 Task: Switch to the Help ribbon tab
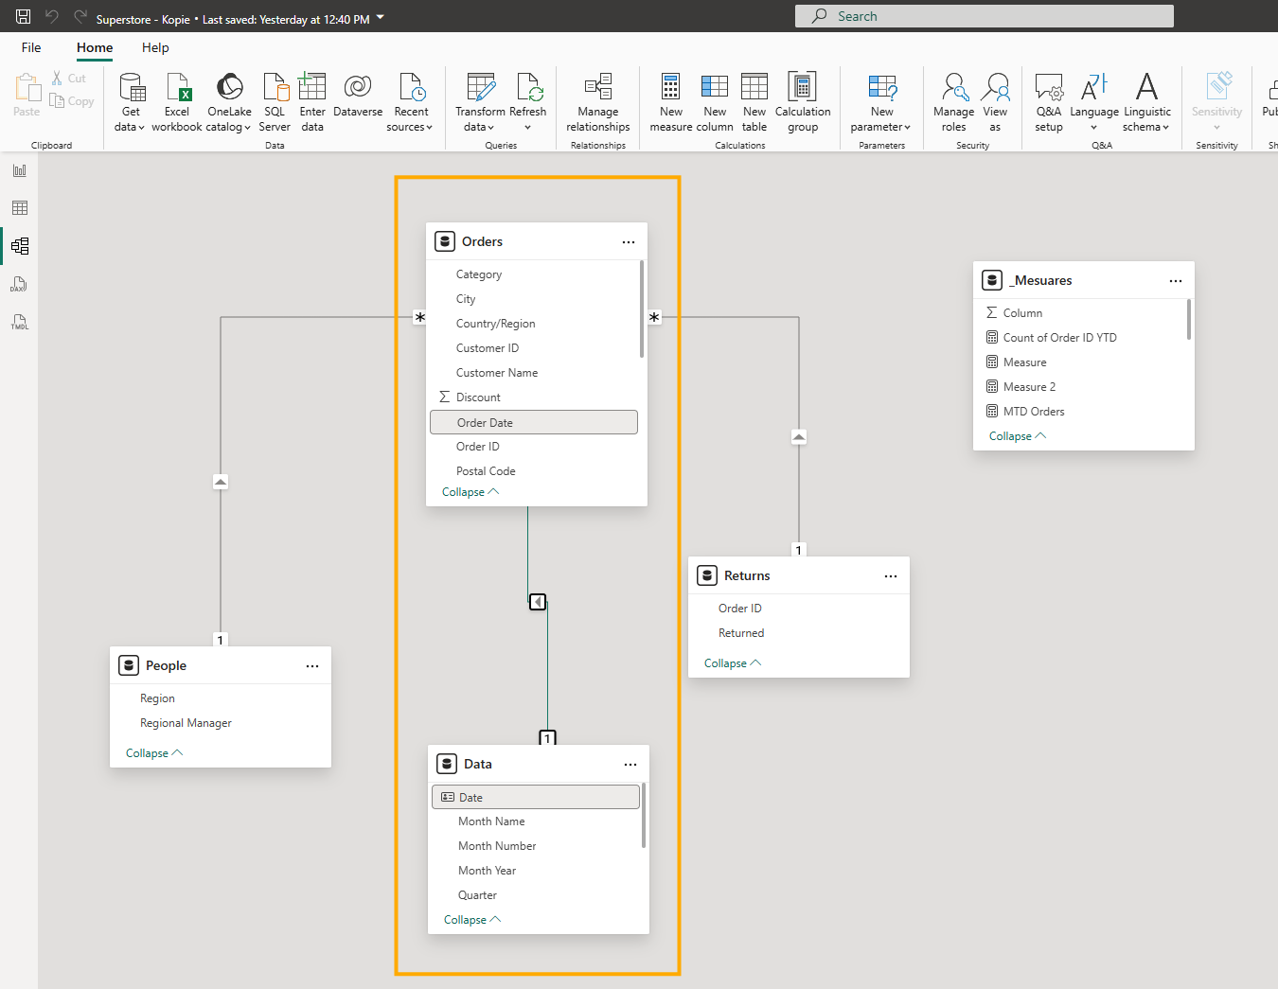tap(155, 47)
